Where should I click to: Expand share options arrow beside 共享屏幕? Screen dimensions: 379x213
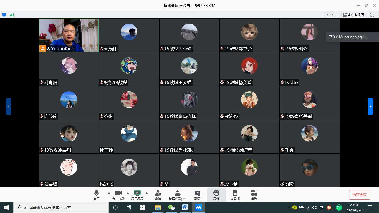tap(147, 193)
